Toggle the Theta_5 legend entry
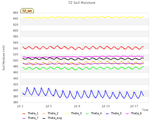Screen dimensions: 164x123 (114, 113)
